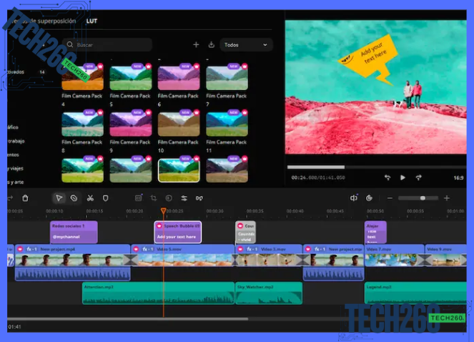Click transition icon between Video 7 and Video 9

point(425,260)
